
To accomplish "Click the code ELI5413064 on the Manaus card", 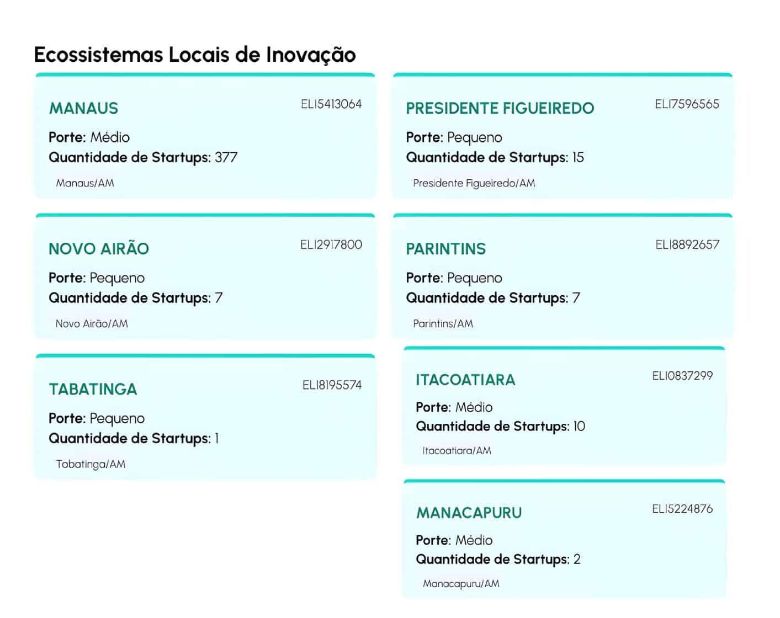I will click(331, 104).
